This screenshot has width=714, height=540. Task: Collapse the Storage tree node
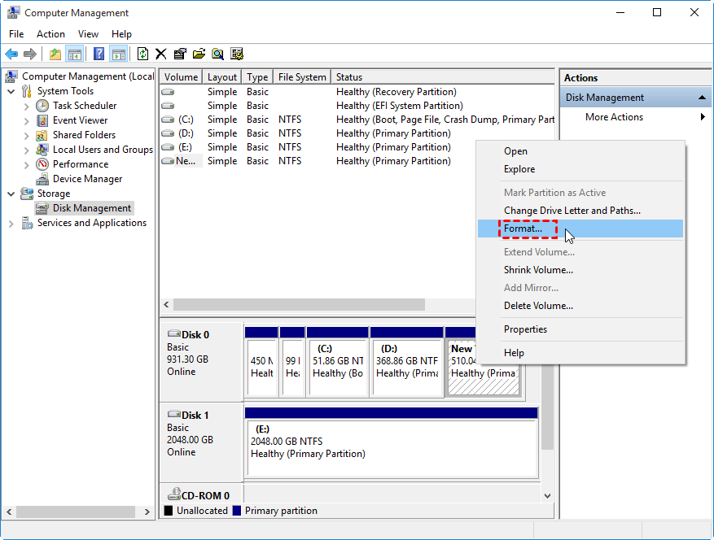pyautogui.click(x=11, y=194)
